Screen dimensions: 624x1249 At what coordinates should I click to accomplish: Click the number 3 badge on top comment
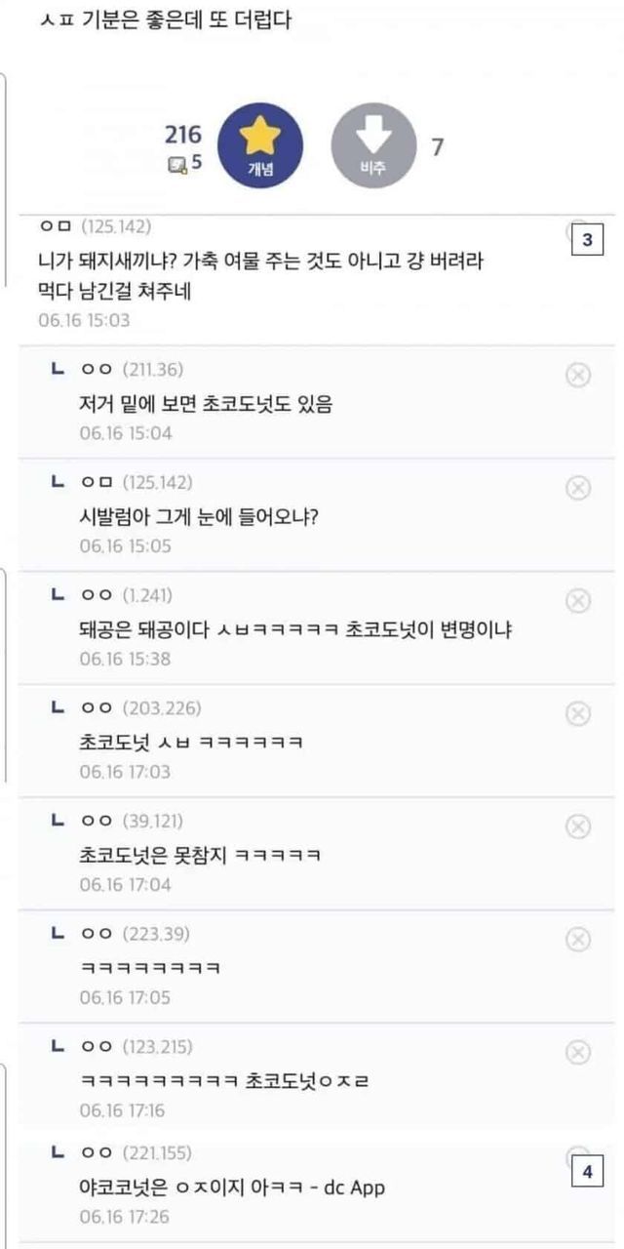pyautogui.click(x=587, y=240)
